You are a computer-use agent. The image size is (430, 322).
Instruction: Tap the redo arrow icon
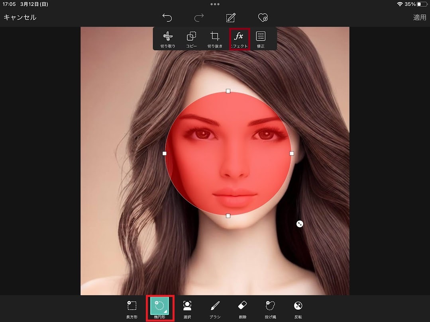pos(199,18)
